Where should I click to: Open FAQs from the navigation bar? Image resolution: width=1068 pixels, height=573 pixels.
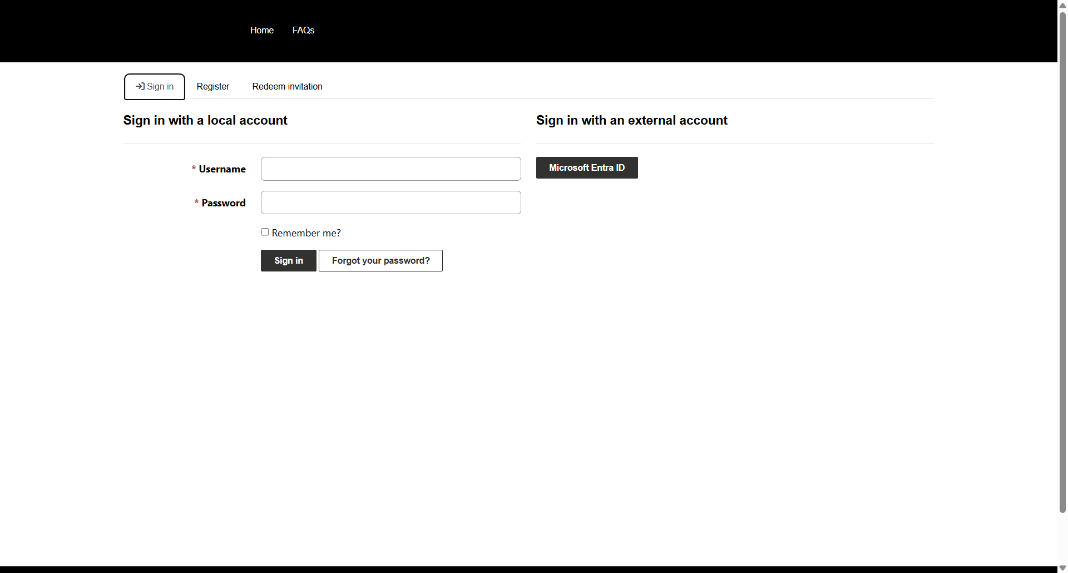304,30
